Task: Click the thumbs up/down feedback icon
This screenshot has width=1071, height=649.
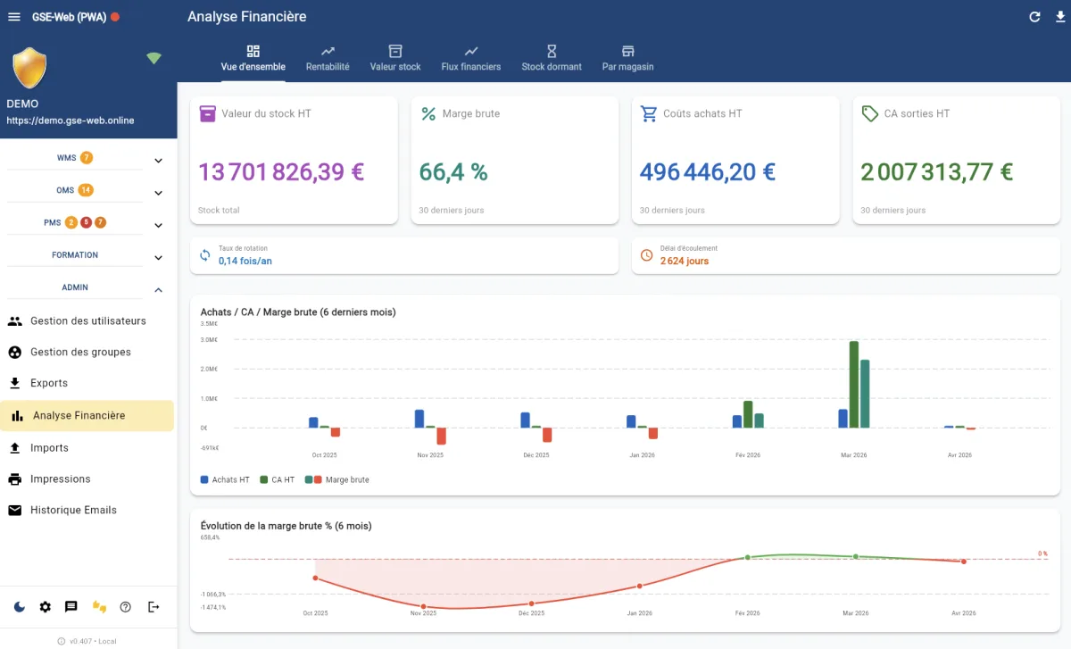Action: coord(99,607)
